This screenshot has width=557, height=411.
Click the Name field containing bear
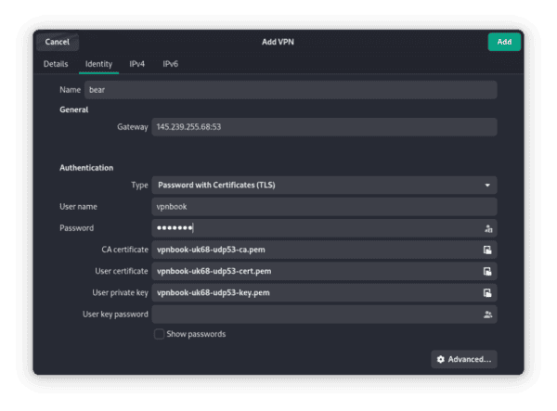(288, 90)
